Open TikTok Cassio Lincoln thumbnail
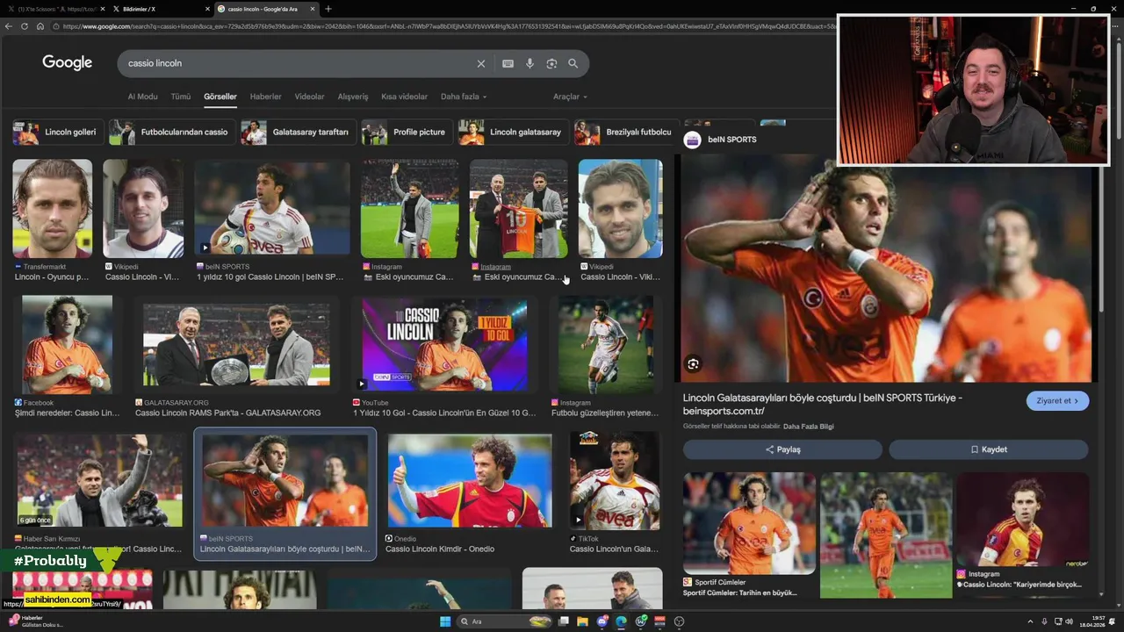1124x632 pixels. pos(615,479)
